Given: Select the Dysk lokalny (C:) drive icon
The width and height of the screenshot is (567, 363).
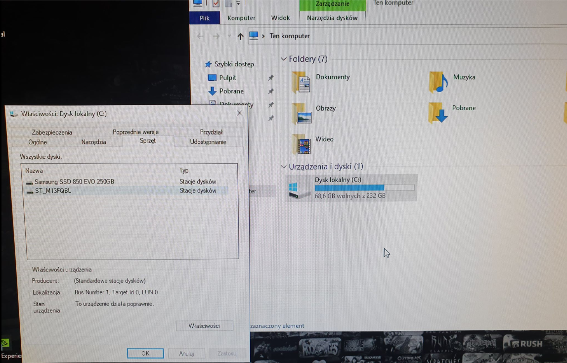Looking at the screenshot, I should point(299,190).
